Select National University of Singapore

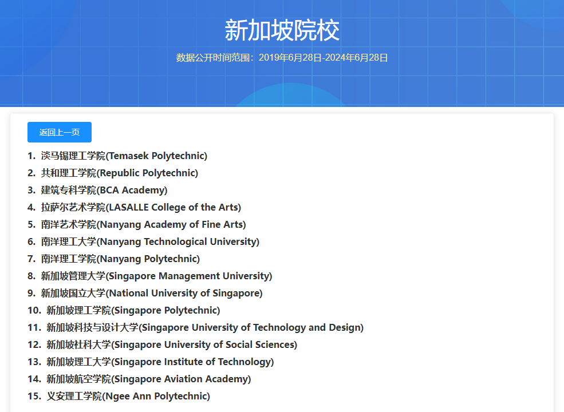tap(152, 294)
